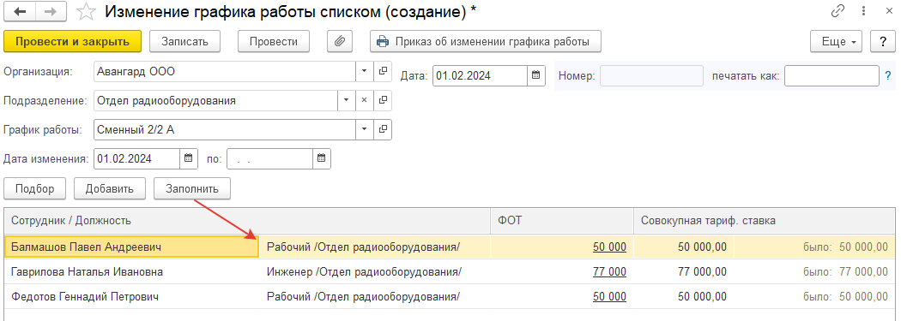Copy link using the chain icon

(838, 11)
